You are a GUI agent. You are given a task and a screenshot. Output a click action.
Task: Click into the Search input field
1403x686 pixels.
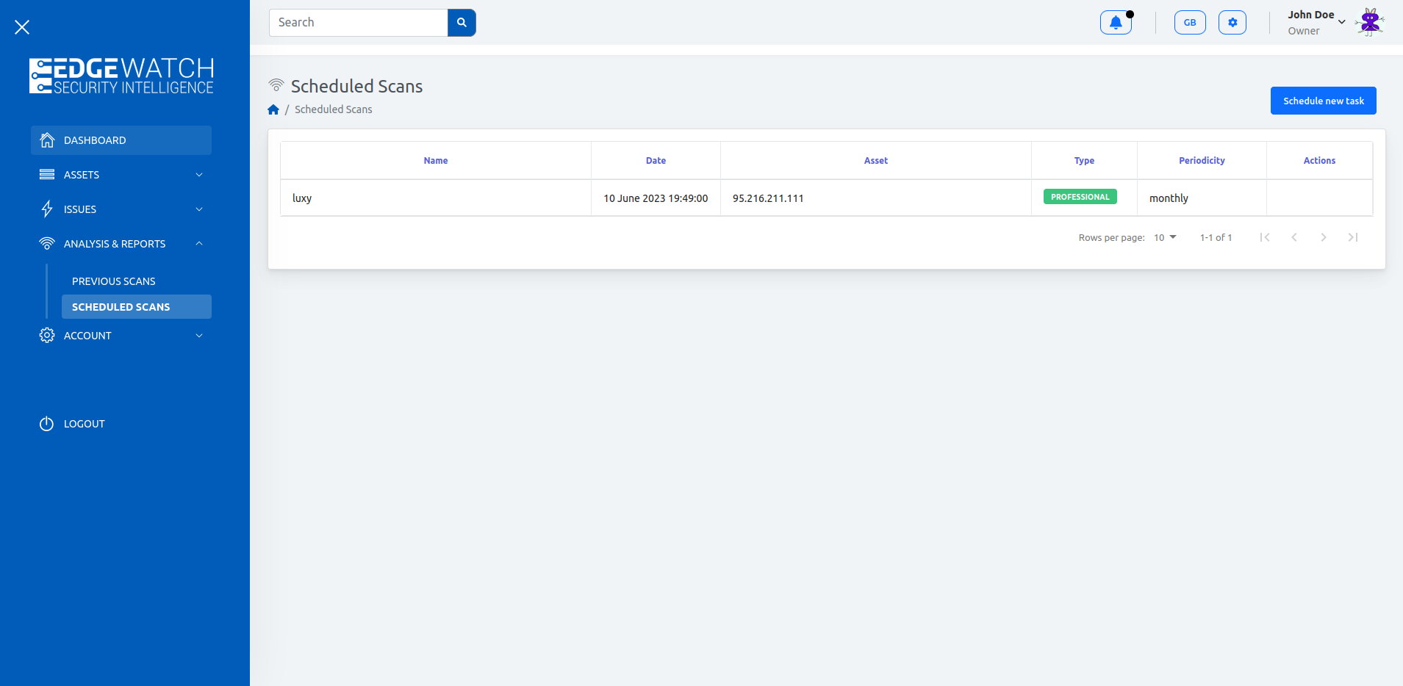click(x=359, y=23)
